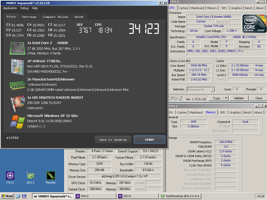Click the FSB:DRAM 3:2 field

point(226,147)
